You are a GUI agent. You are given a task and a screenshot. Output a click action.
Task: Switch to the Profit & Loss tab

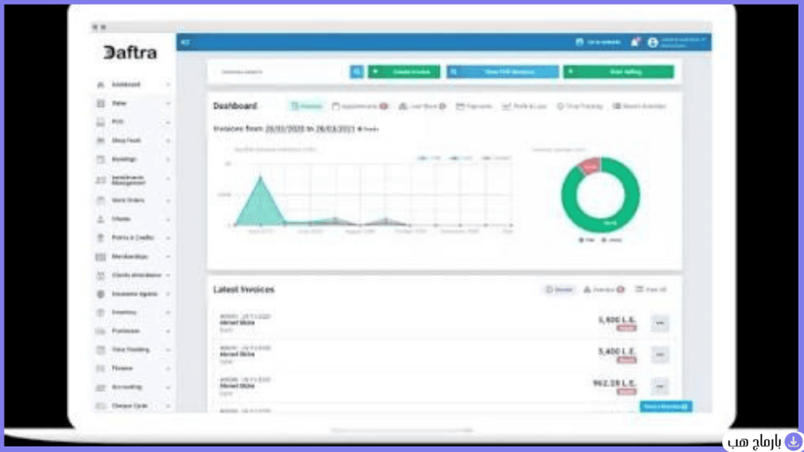click(524, 106)
